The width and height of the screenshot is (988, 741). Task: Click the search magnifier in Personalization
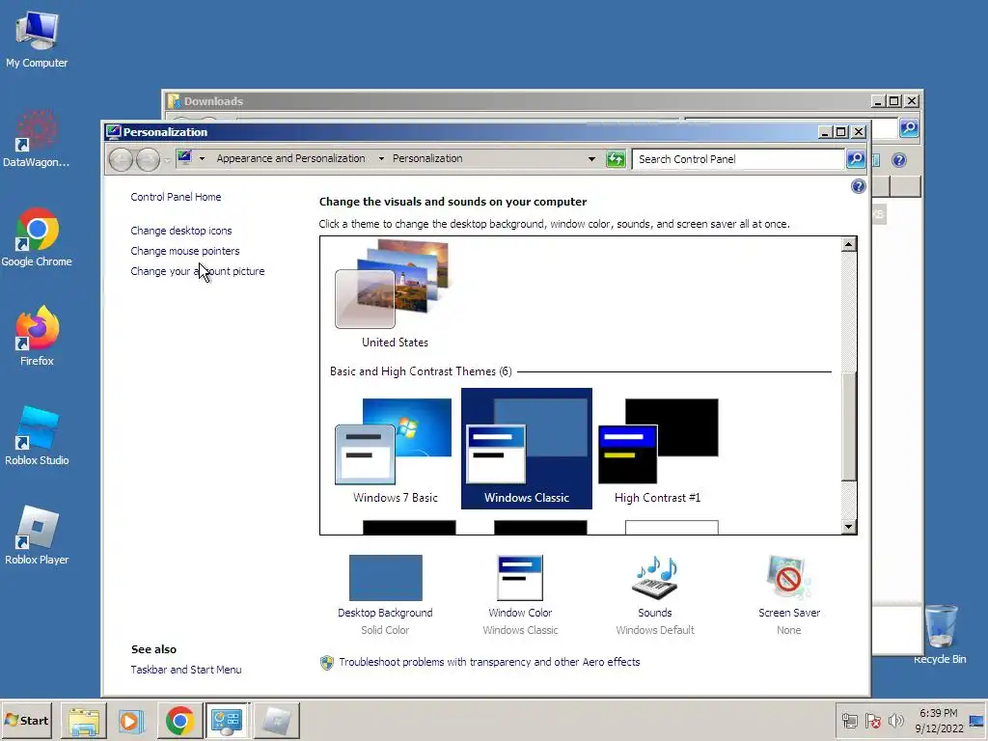point(856,159)
